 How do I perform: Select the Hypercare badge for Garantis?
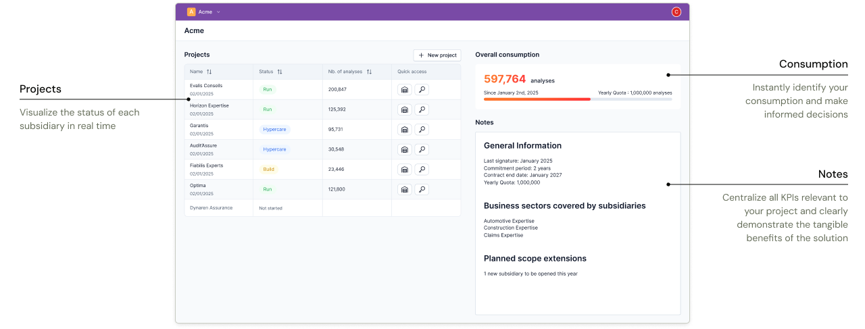274,129
